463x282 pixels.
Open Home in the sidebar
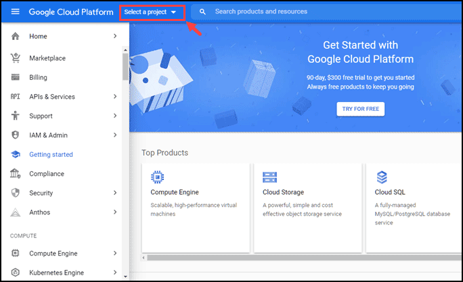coord(38,37)
